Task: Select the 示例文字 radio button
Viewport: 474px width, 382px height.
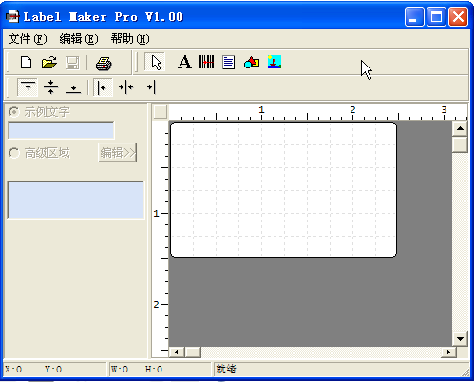Action: point(13,112)
